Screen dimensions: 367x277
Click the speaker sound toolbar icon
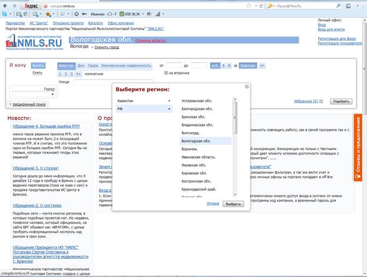coord(149,14)
